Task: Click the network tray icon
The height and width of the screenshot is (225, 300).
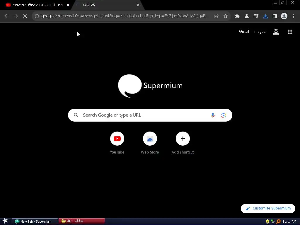Action: pos(273,221)
